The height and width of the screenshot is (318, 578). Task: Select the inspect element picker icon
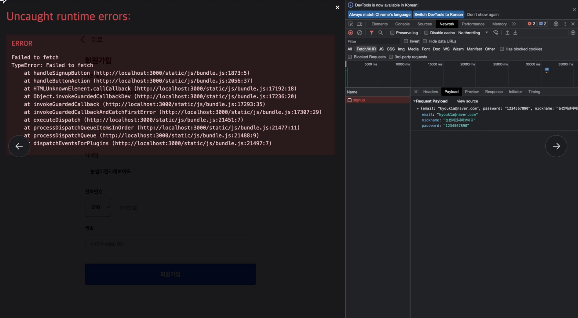[x=351, y=24]
